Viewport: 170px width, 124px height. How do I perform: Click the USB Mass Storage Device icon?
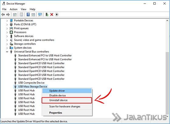15,87
